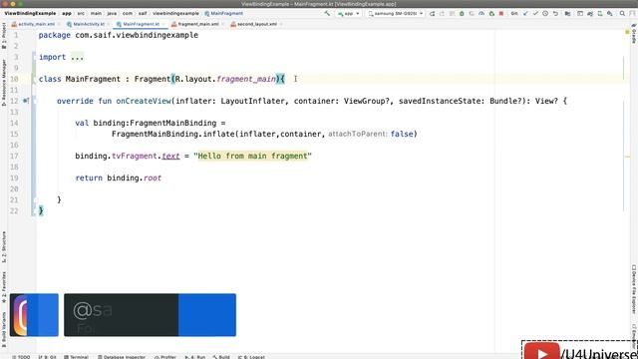638x359 pixels.
Task: Click the Git update project arrow icon
Action: (525, 13)
